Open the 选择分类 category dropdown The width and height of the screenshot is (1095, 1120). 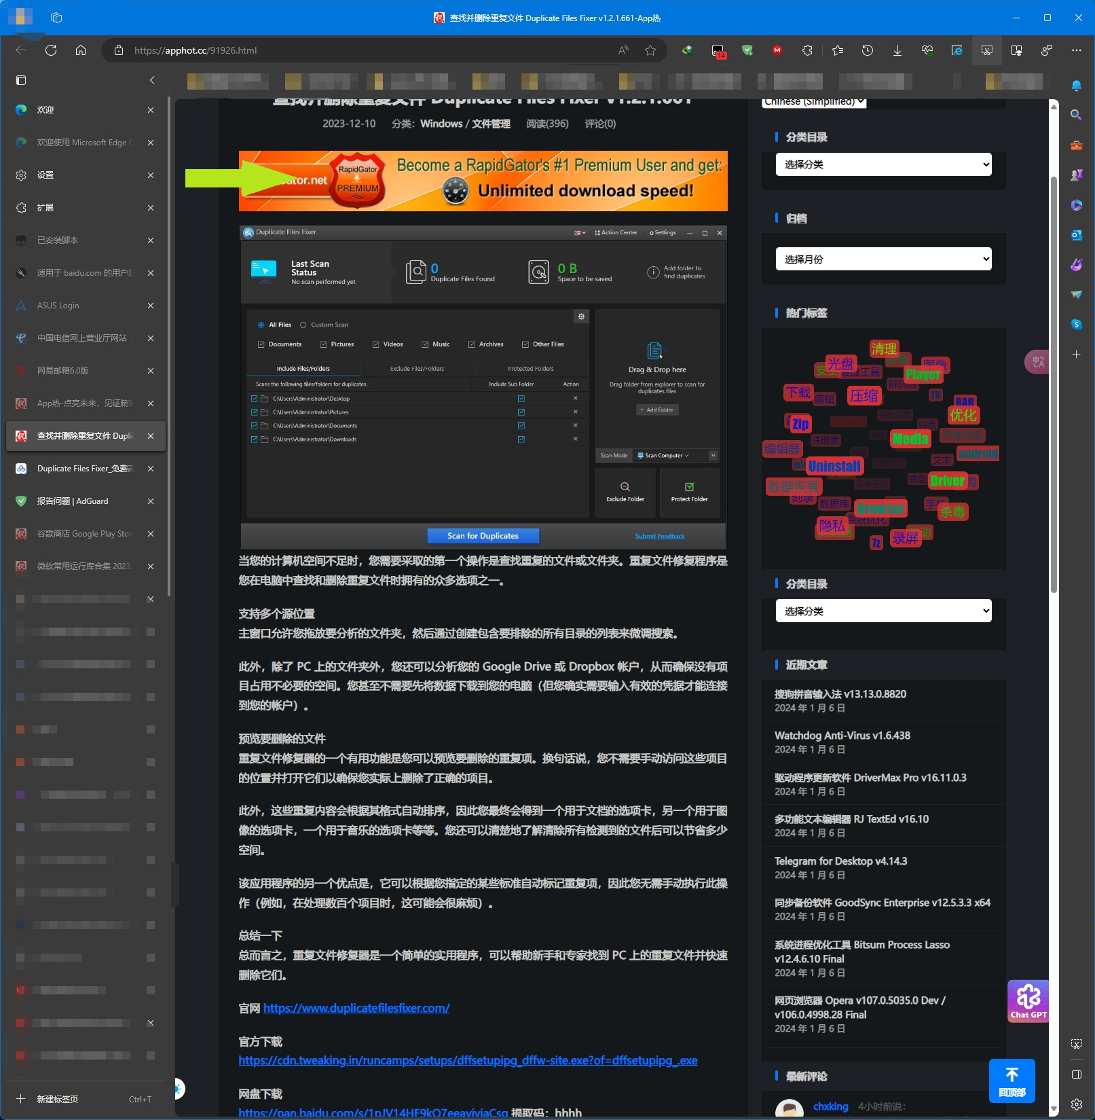[x=883, y=164]
